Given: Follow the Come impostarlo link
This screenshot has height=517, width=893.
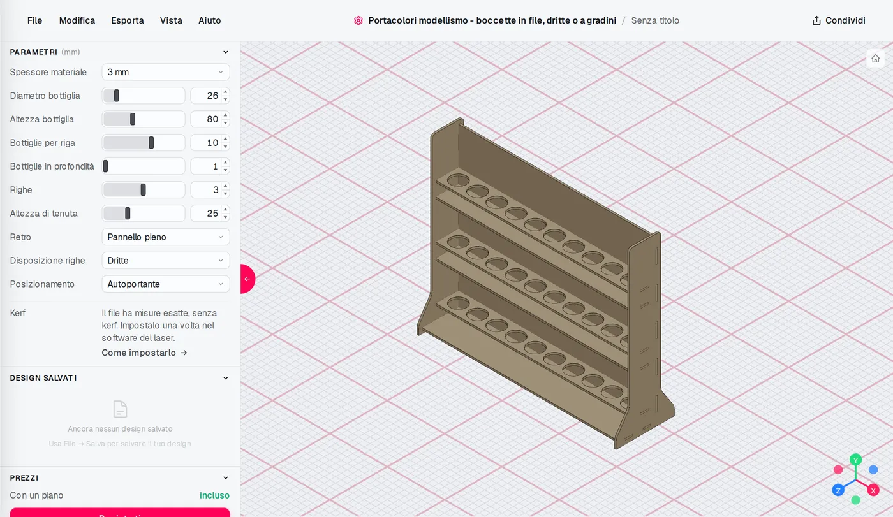Looking at the screenshot, I should [145, 353].
